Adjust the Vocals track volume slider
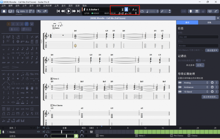 click(x=61, y=132)
